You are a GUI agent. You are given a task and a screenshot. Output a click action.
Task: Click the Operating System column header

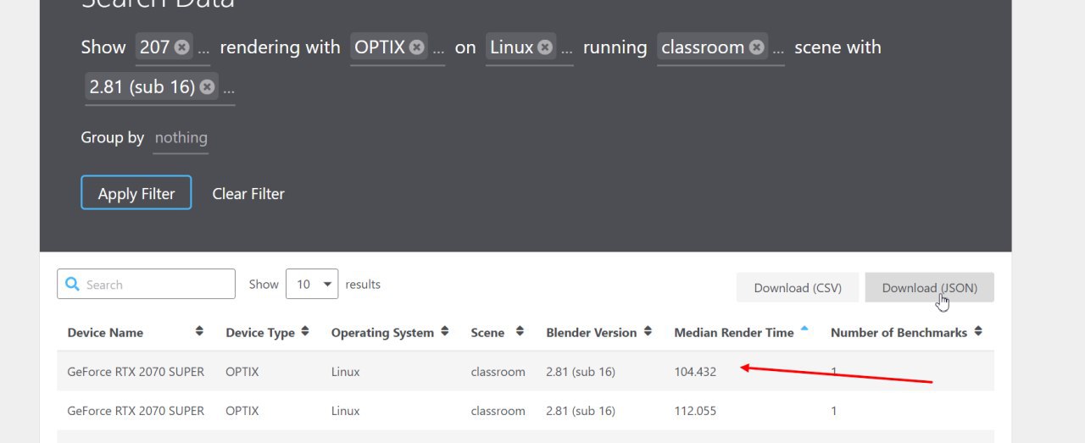tap(382, 332)
